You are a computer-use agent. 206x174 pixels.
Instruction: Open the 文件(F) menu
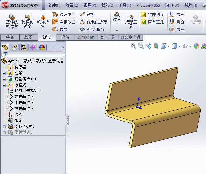pos(54,5)
